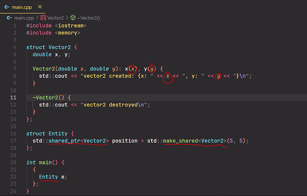Click the struct symbol icon in breadcrumb
Image resolution: width=307 pixels, height=196 pixels.
tap(43, 18)
